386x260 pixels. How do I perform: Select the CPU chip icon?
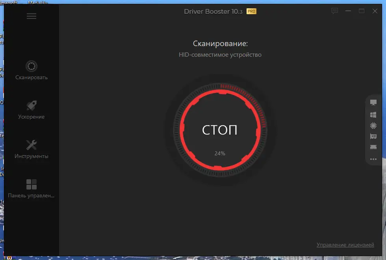coord(373,125)
